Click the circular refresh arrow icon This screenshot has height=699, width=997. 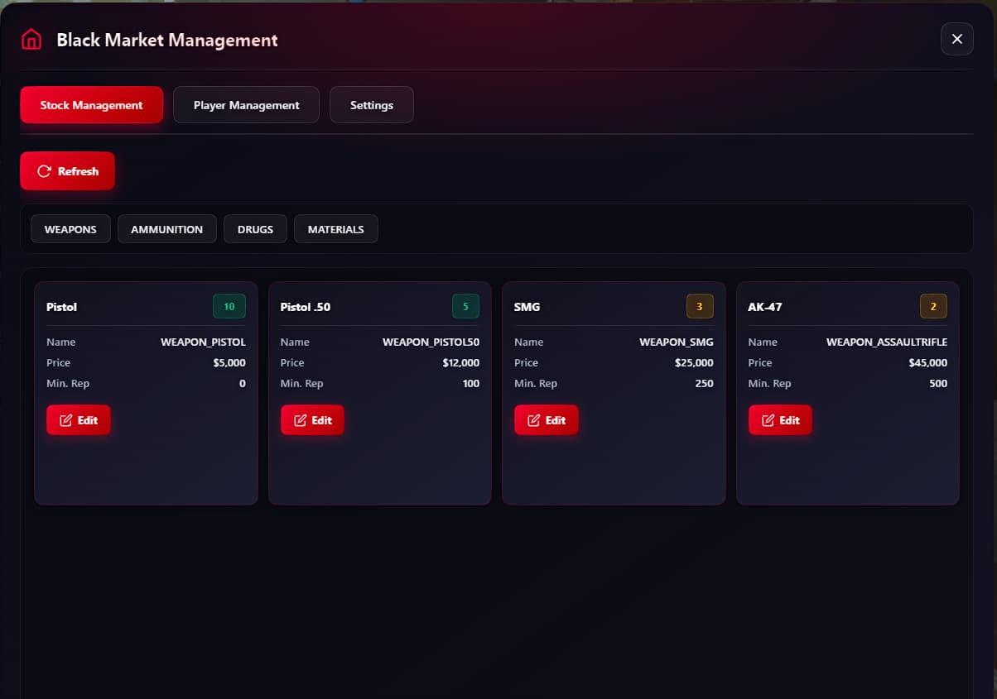tap(45, 171)
